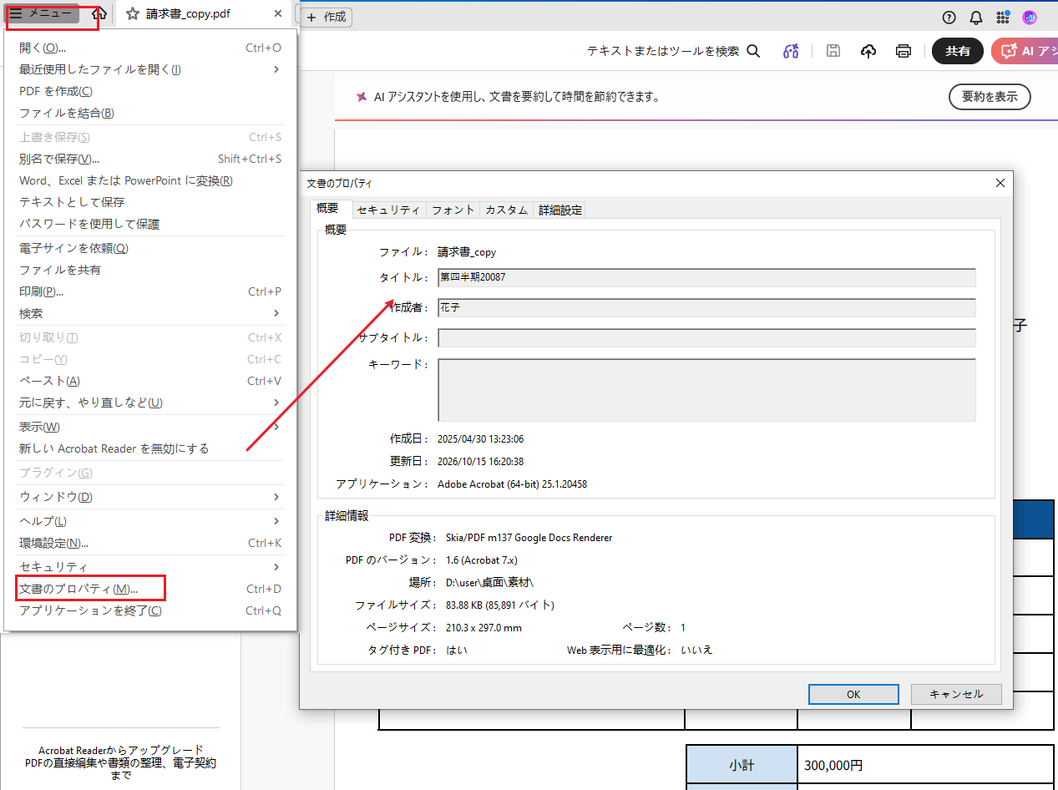
Task: Select 開く(O)... menu item
Action: 150,48
